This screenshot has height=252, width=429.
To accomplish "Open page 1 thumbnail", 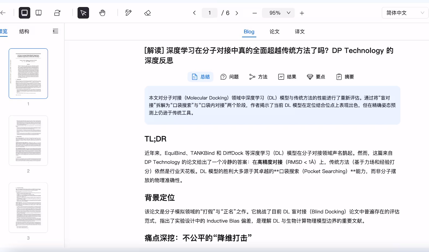I will (x=28, y=74).
